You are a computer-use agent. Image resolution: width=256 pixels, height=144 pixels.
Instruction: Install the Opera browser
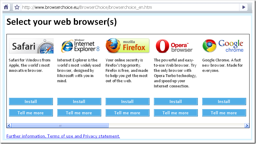pyautogui.click(x=176, y=102)
